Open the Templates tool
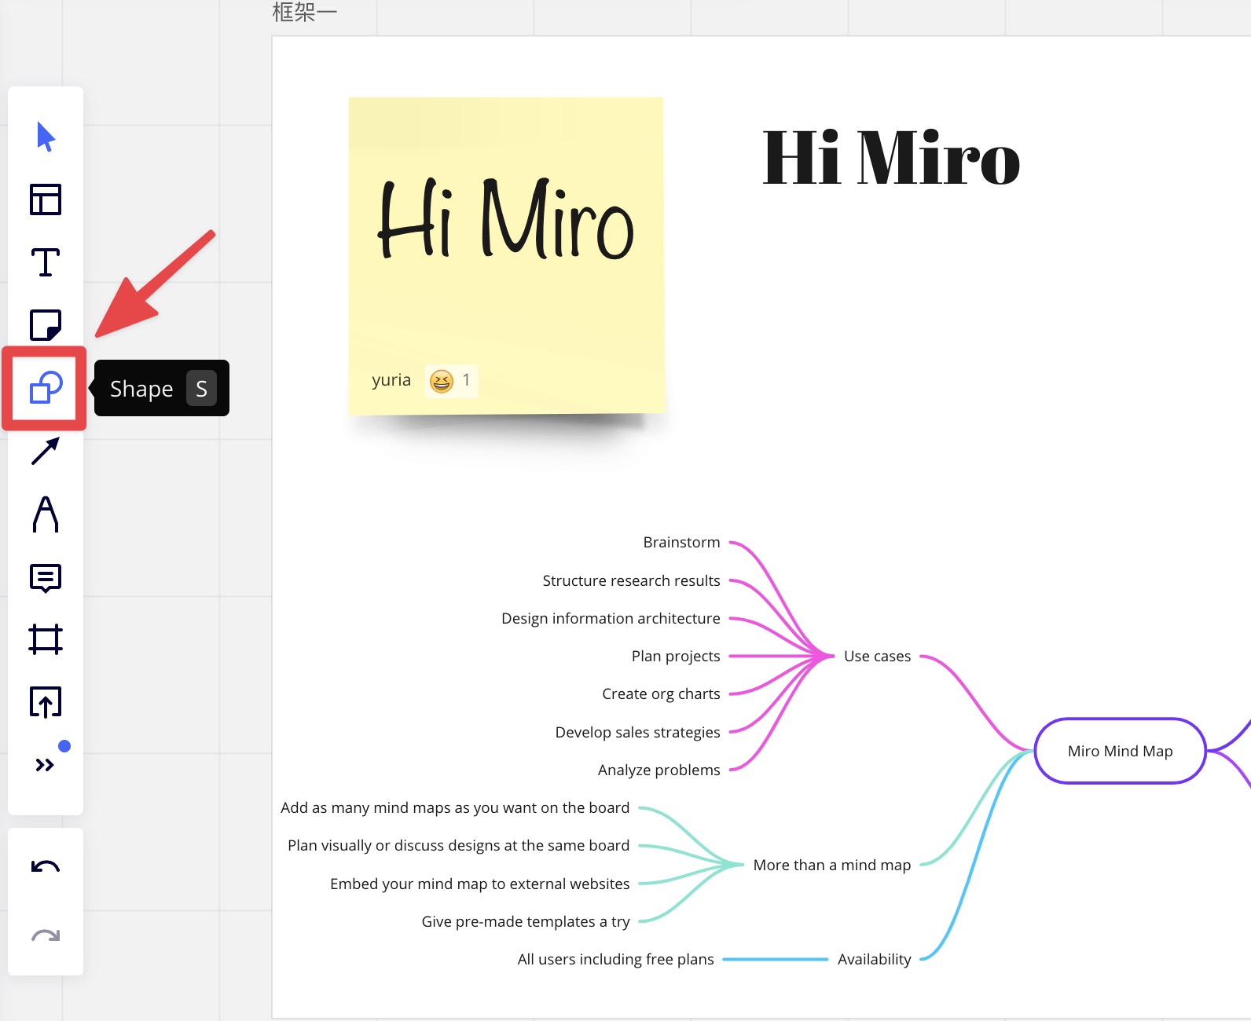The image size is (1251, 1021). pos(46,199)
